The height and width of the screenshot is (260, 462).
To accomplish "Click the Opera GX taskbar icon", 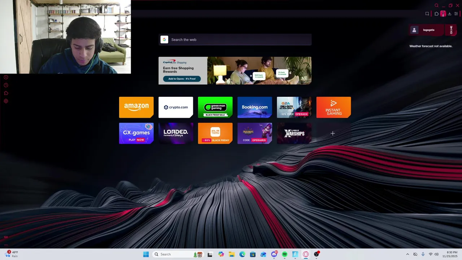I will (x=306, y=254).
